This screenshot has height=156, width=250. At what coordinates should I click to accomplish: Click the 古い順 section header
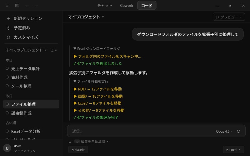tap(11, 123)
